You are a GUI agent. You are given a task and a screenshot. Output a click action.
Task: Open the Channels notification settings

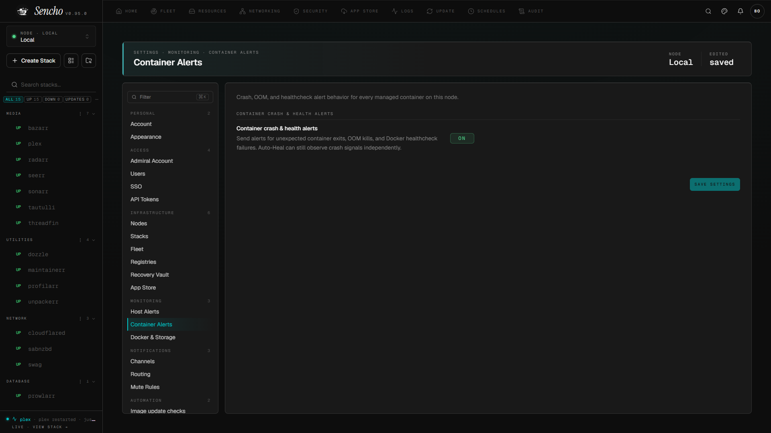tap(170, 361)
